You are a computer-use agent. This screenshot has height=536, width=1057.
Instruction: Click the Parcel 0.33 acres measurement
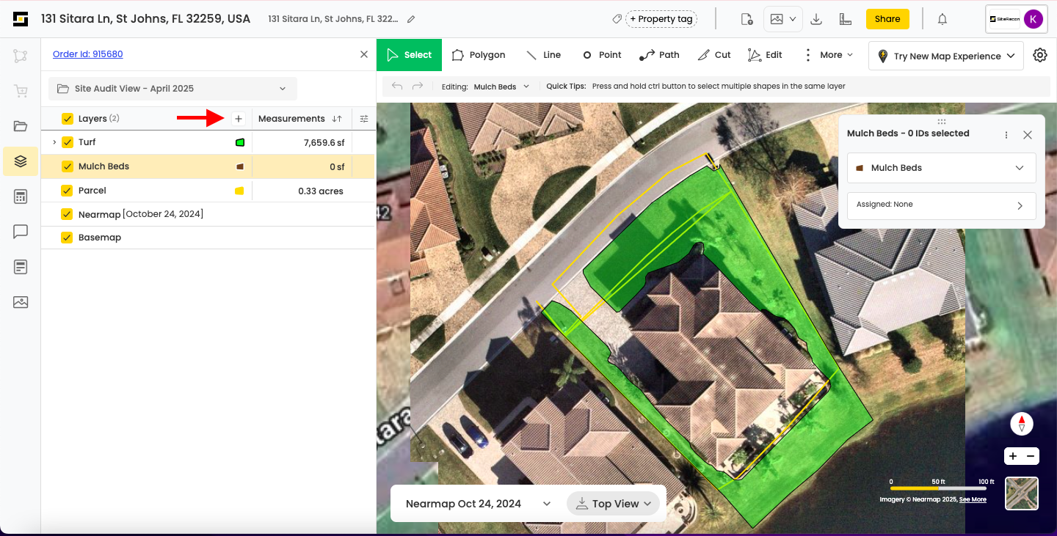321,191
